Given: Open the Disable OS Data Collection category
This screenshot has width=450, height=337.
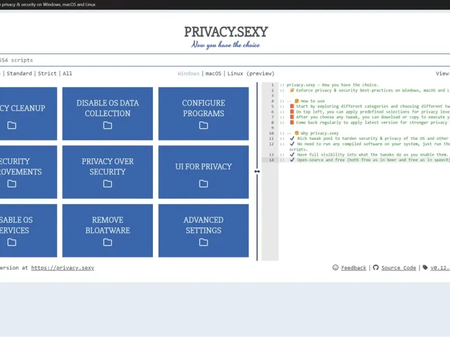Looking at the screenshot, I should click(x=107, y=114).
